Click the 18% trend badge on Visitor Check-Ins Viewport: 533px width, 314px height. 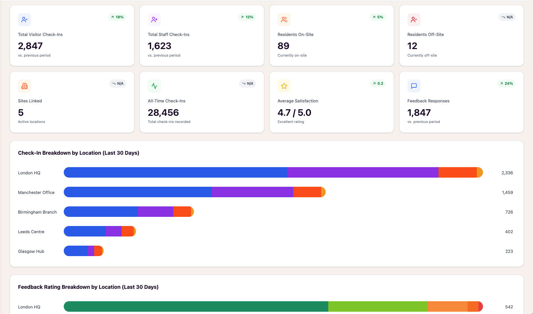pyautogui.click(x=117, y=17)
